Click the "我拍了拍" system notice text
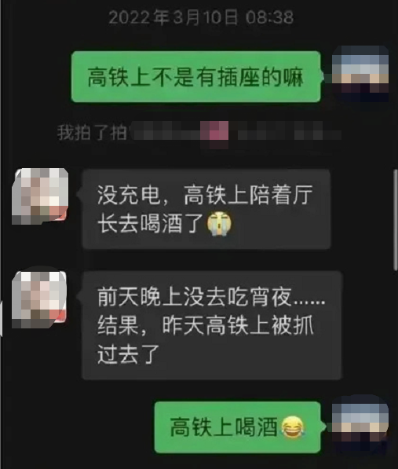The height and width of the screenshot is (469, 398). [92, 132]
